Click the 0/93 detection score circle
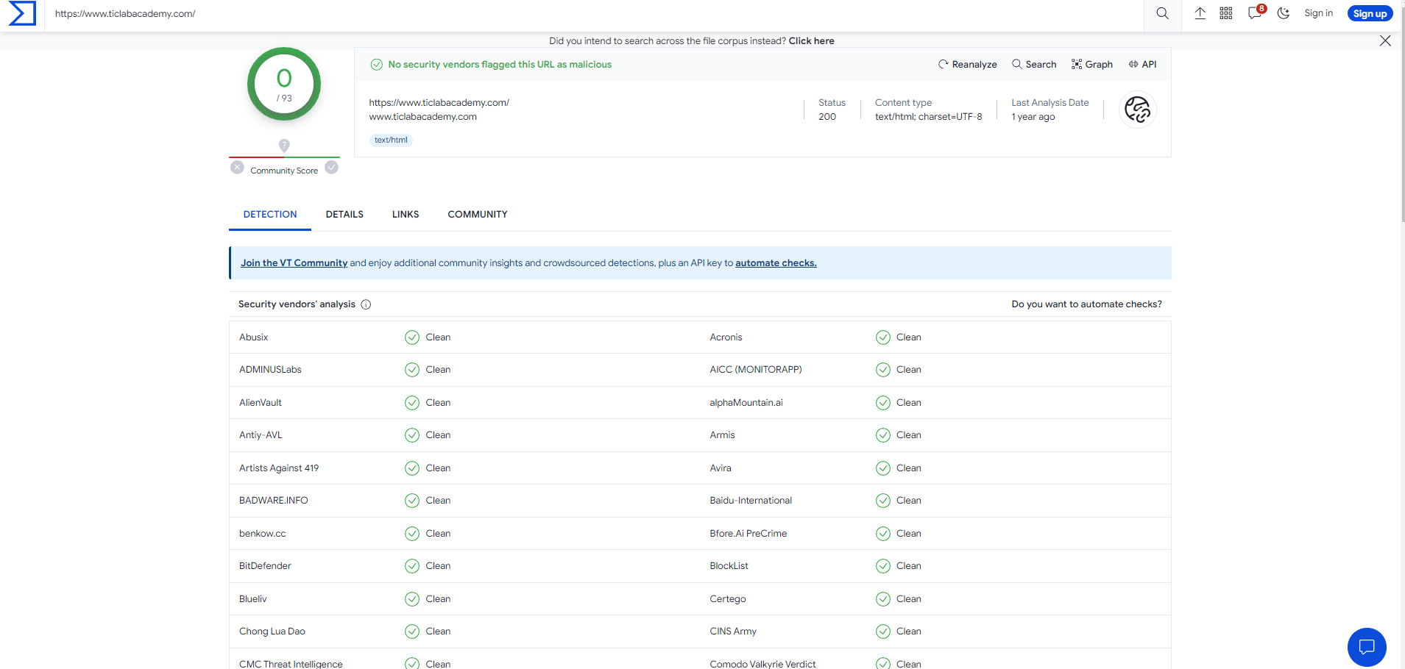 pos(284,84)
